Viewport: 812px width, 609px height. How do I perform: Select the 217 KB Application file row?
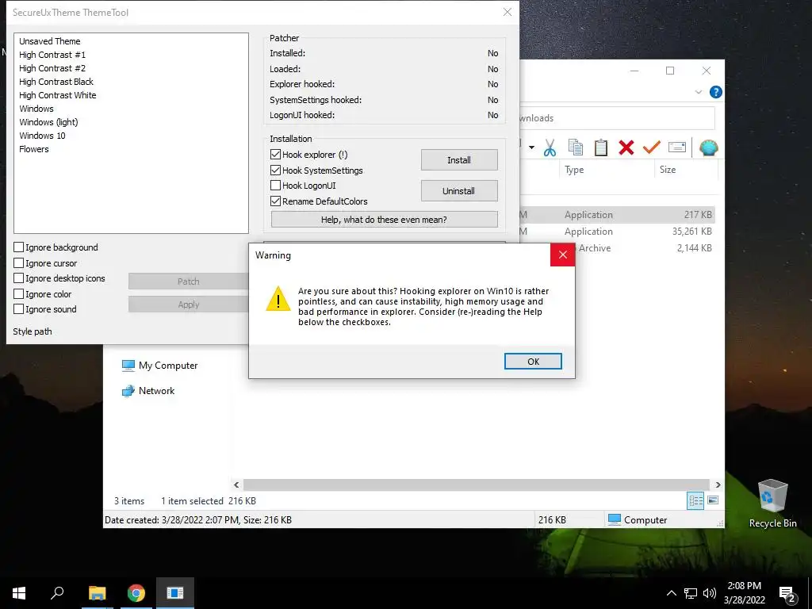pos(617,214)
